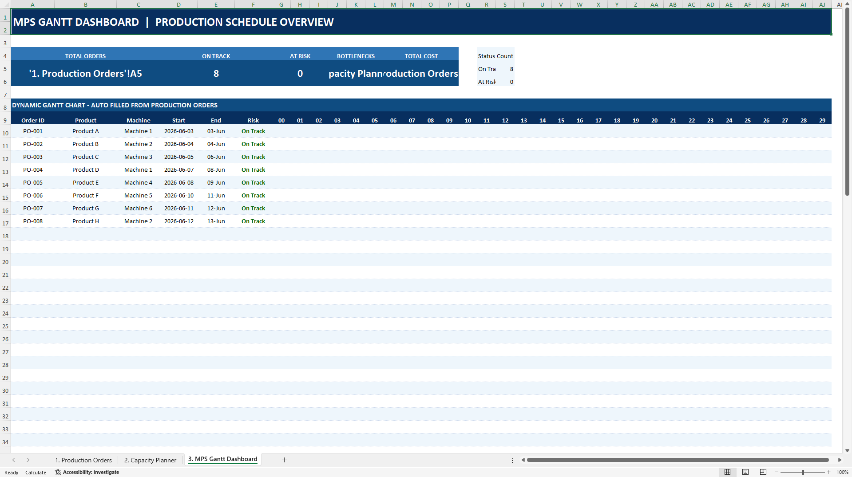Click the vertical scrollbar thumb

tap(847, 102)
